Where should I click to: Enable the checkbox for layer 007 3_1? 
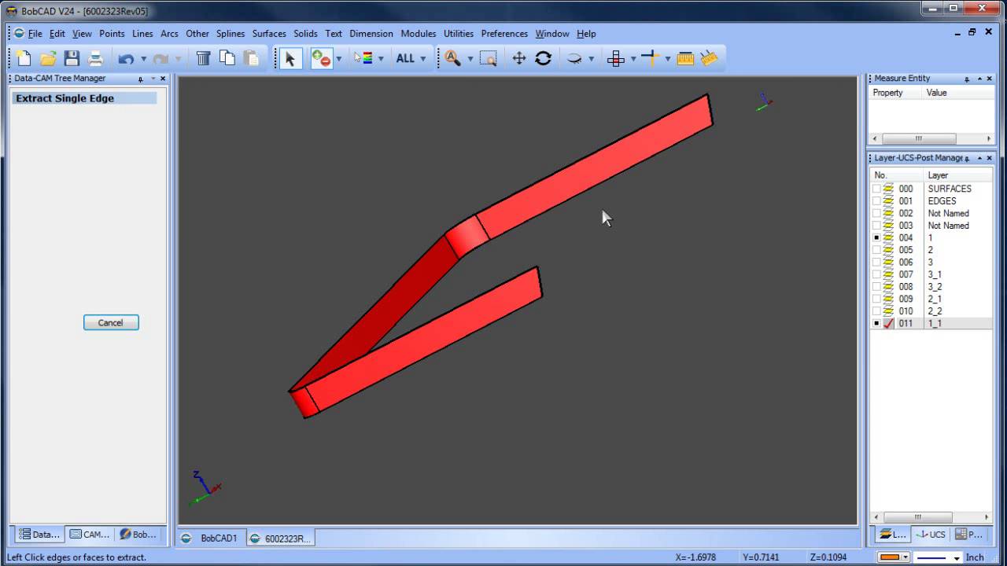click(x=876, y=274)
